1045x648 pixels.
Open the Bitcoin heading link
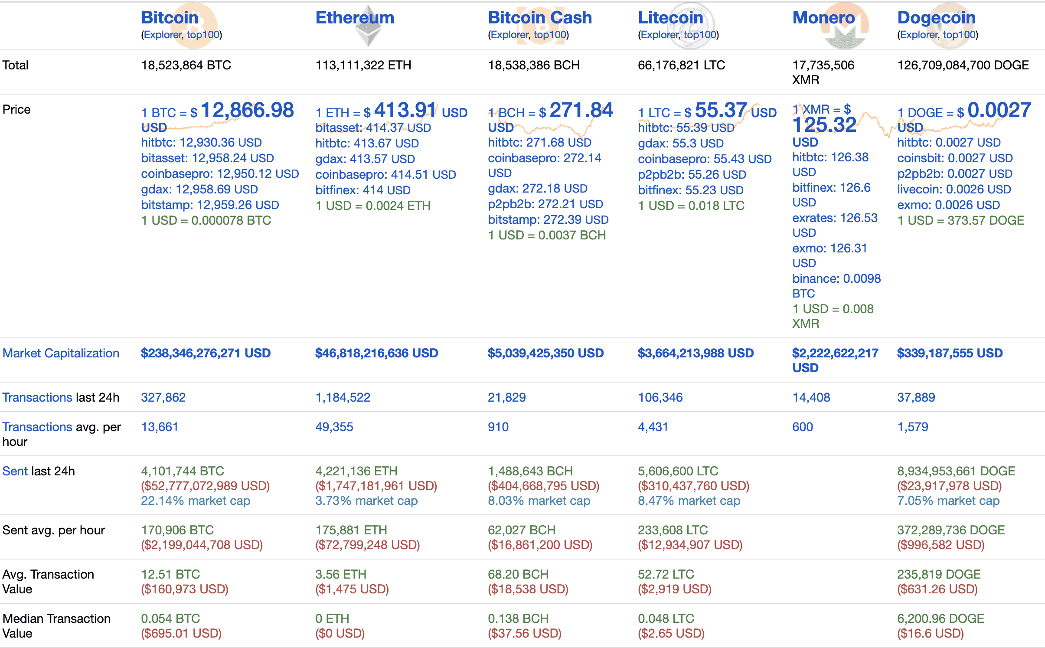[x=170, y=17]
